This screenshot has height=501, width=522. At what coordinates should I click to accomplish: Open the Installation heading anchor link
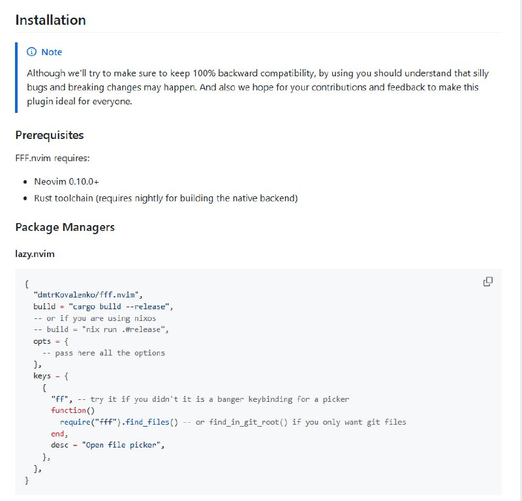click(50, 20)
